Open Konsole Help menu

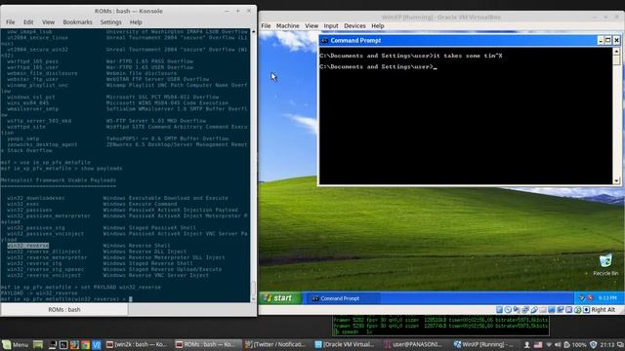pos(136,21)
